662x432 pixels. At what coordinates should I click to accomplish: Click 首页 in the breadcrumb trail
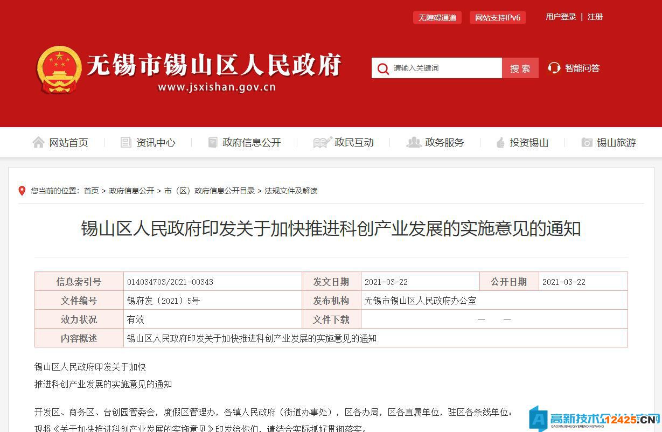(x=91, y=191)
